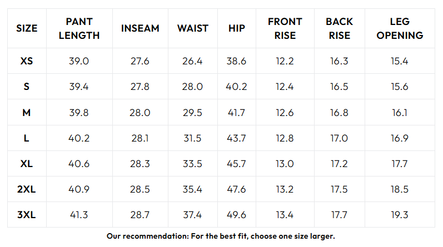Select the XS size row label
The height and width of the screenshot is (247, 443).
(27, 61)
